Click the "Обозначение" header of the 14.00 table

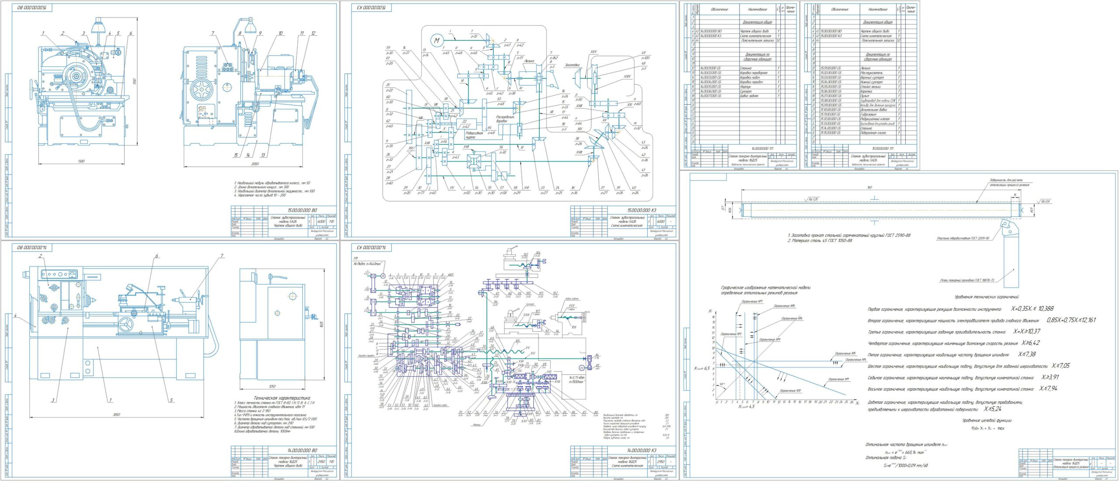click(x=719, y=9)
